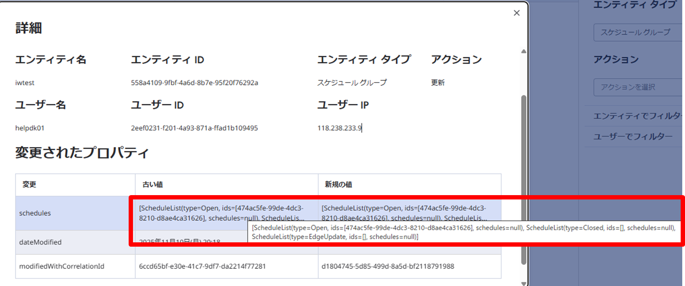Close the 詳細 dialog with the X
Viewport: 685px width, 286px height.
(x=517, y=13)
